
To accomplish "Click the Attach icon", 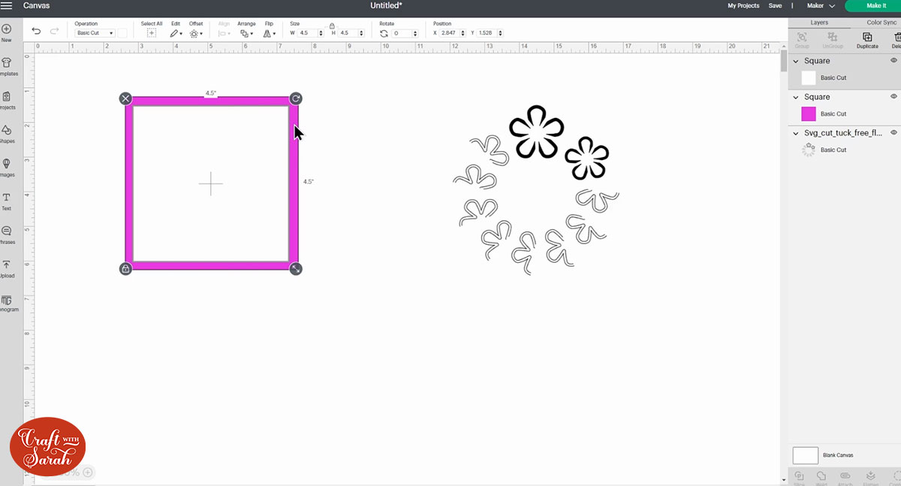I will pyautogui.click(x=845, y=475).
